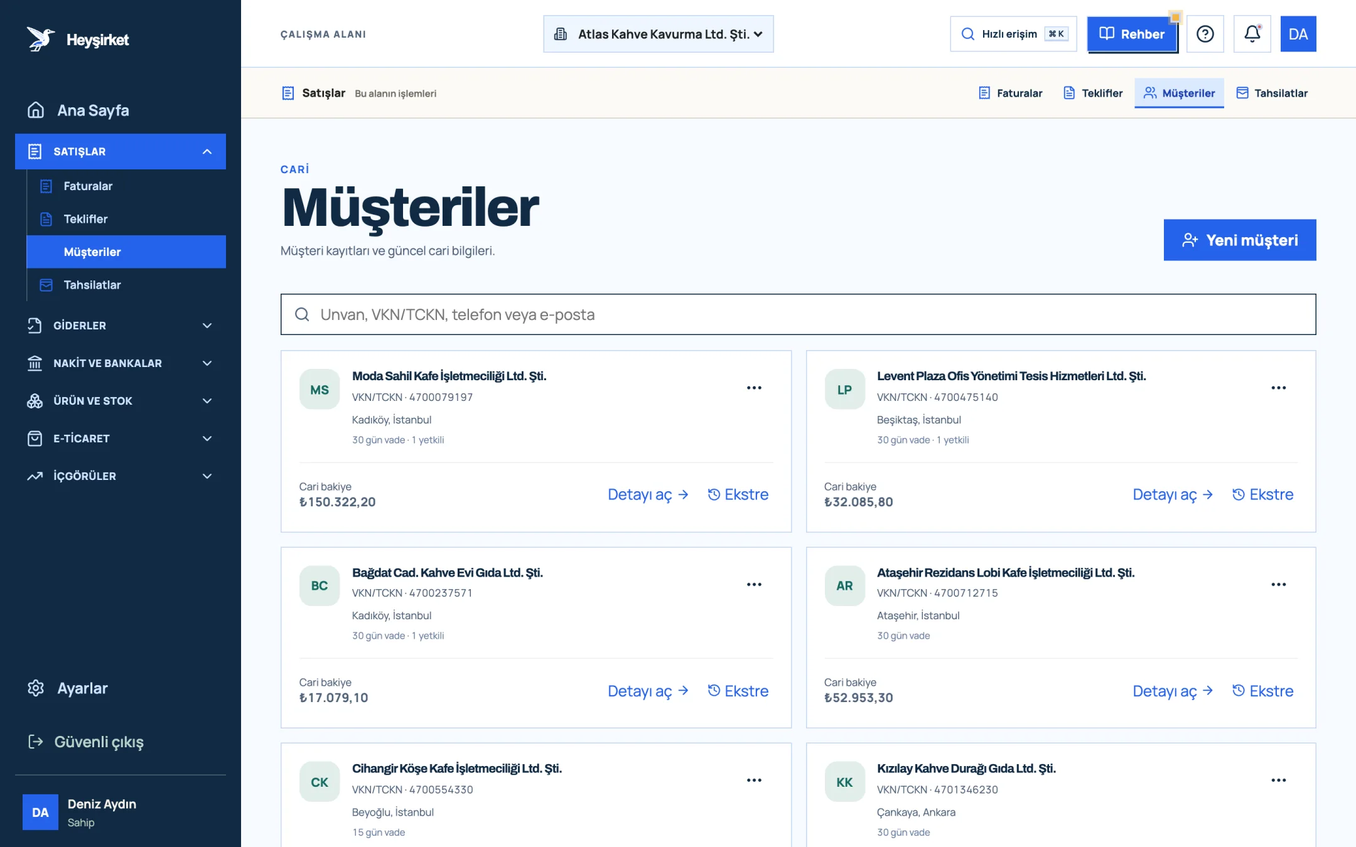Viewport: 1356px width, 847px height.
Task: Open Atlas Kahve Kavurma workspace dropdown
Action: 658,34
